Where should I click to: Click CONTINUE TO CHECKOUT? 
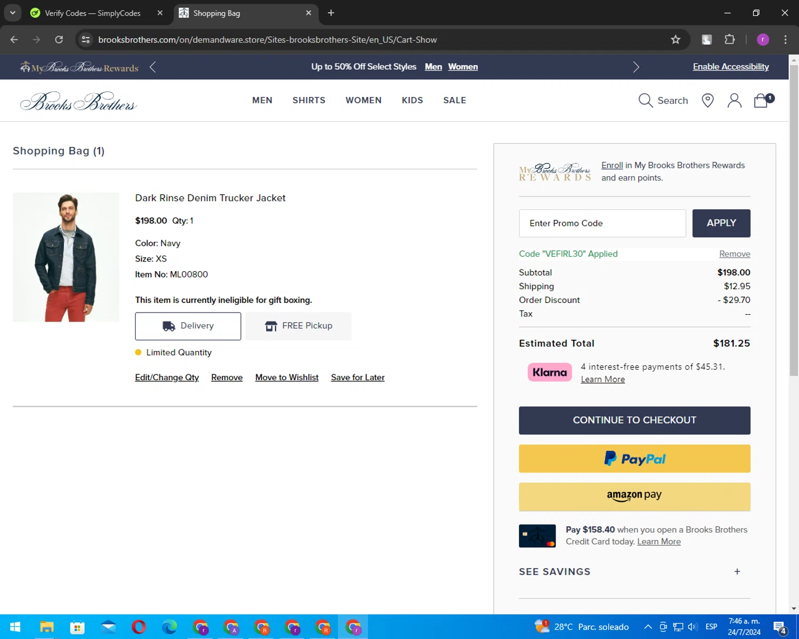pos(634,420)
